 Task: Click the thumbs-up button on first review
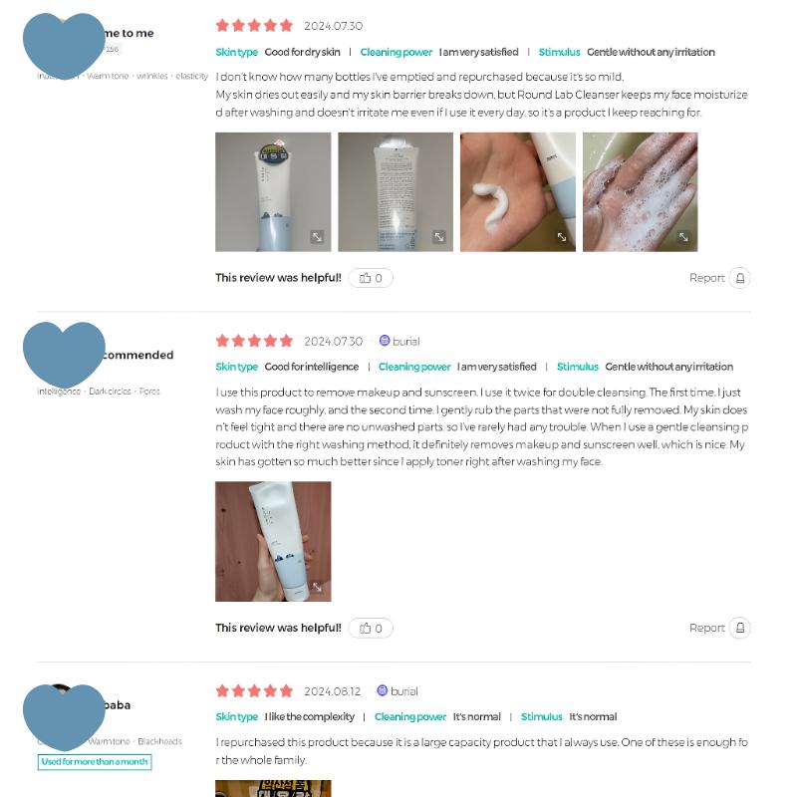(x=371, y=278)
